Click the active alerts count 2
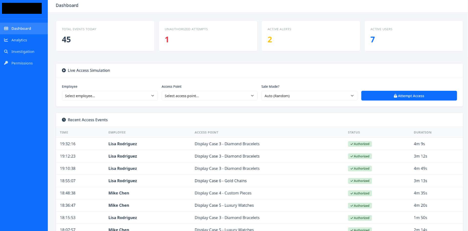The width and height of the screenshot is (468, 231). point(269,40)
